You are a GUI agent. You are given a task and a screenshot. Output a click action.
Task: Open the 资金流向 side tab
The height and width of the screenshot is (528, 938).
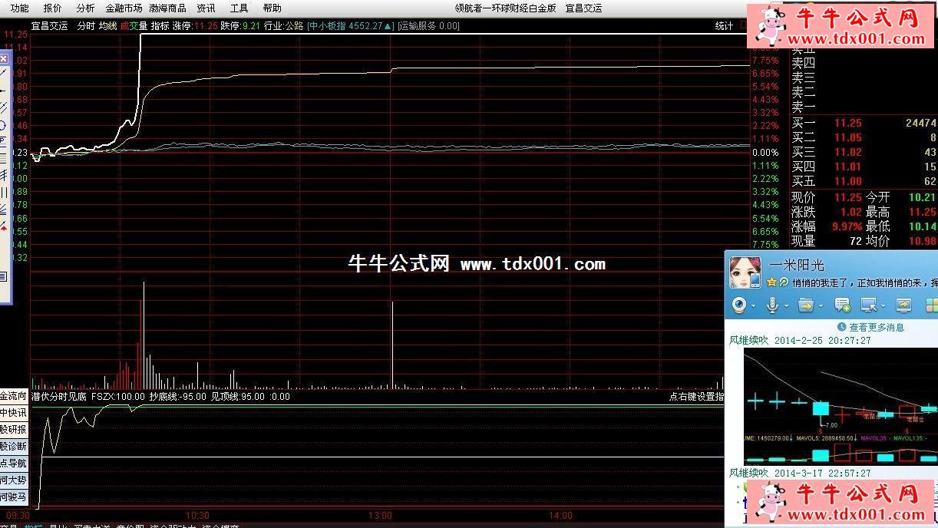(x=13, y=397)
